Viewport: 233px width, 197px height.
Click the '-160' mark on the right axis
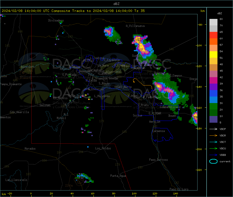[x=199, y=108]
